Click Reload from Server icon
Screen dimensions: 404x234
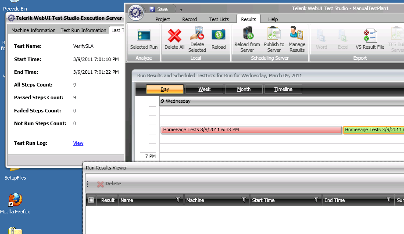point(248,33)
